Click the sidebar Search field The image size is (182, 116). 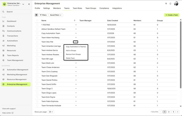click(16, 12)
